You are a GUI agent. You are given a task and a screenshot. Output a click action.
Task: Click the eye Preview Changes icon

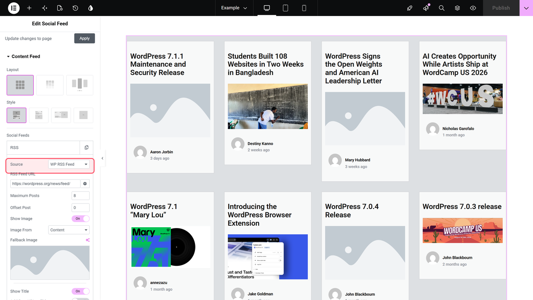point(473,8)
